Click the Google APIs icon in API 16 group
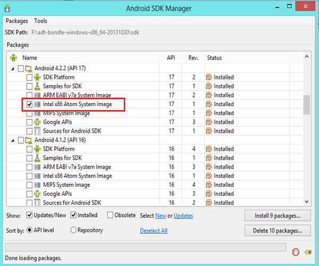319x266 pixels. pos(37,194)
